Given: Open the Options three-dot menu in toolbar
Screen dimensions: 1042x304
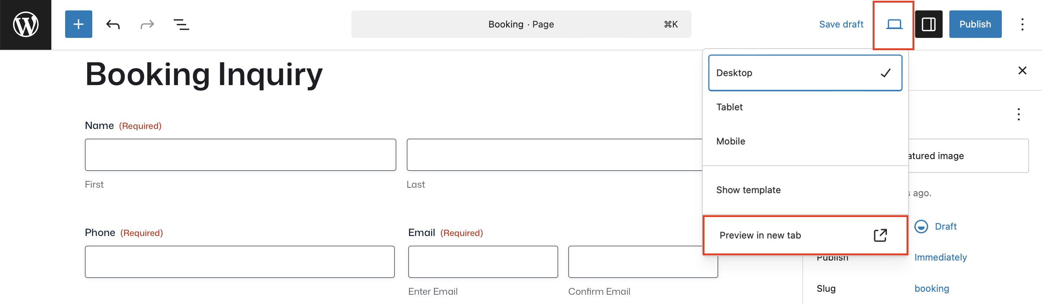Looking at the screenshot, I should [x=1022, y=25].
